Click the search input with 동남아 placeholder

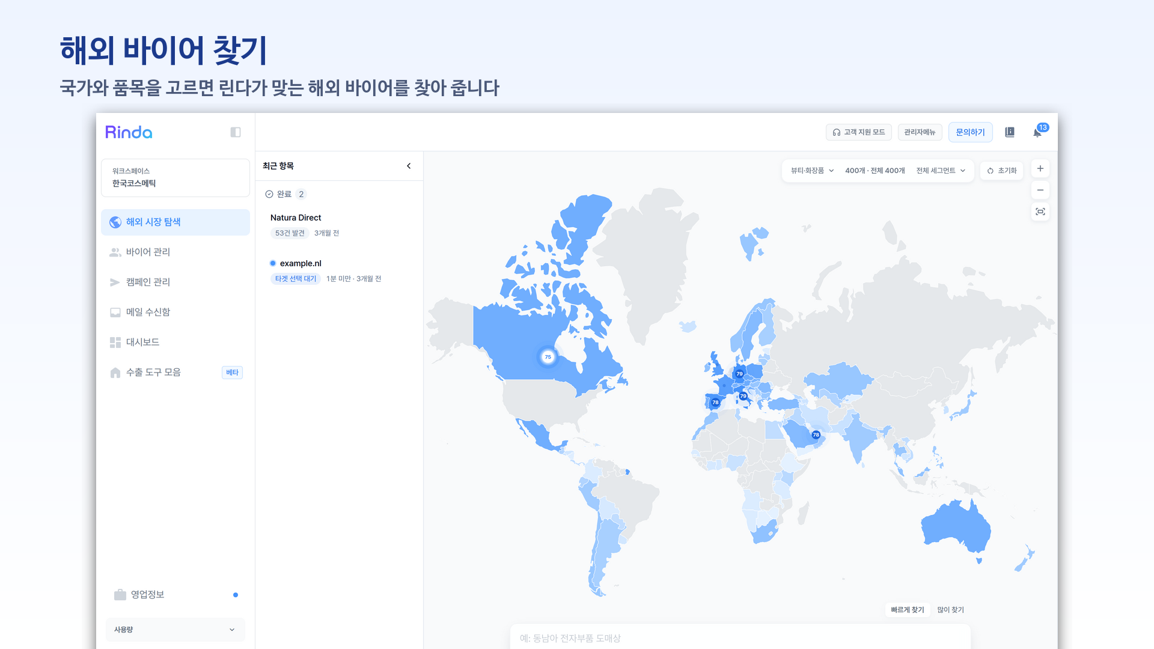[x=740, y=637]
